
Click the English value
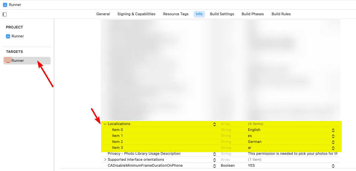click(x=254, y=130)
